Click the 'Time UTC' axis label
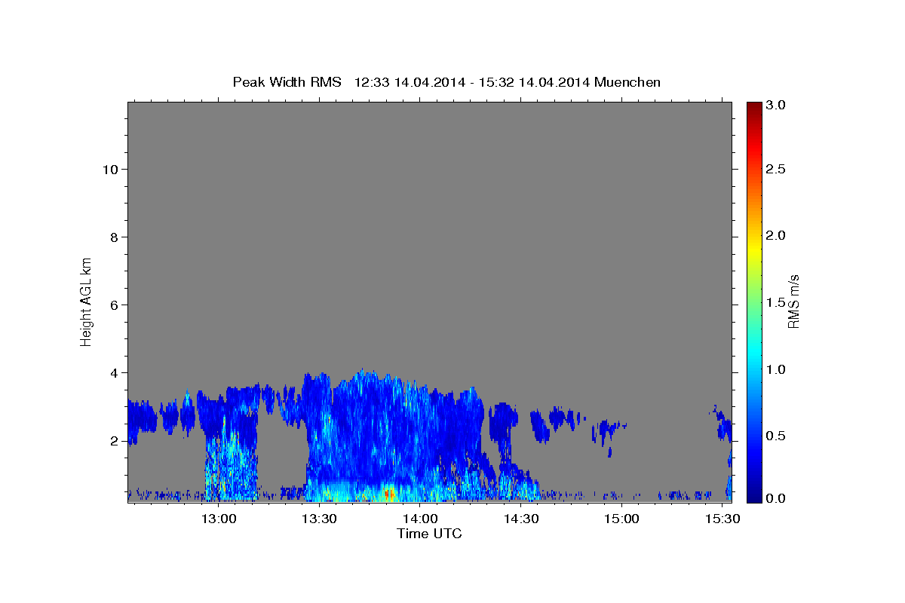The image size is (905, 603). 429,534
